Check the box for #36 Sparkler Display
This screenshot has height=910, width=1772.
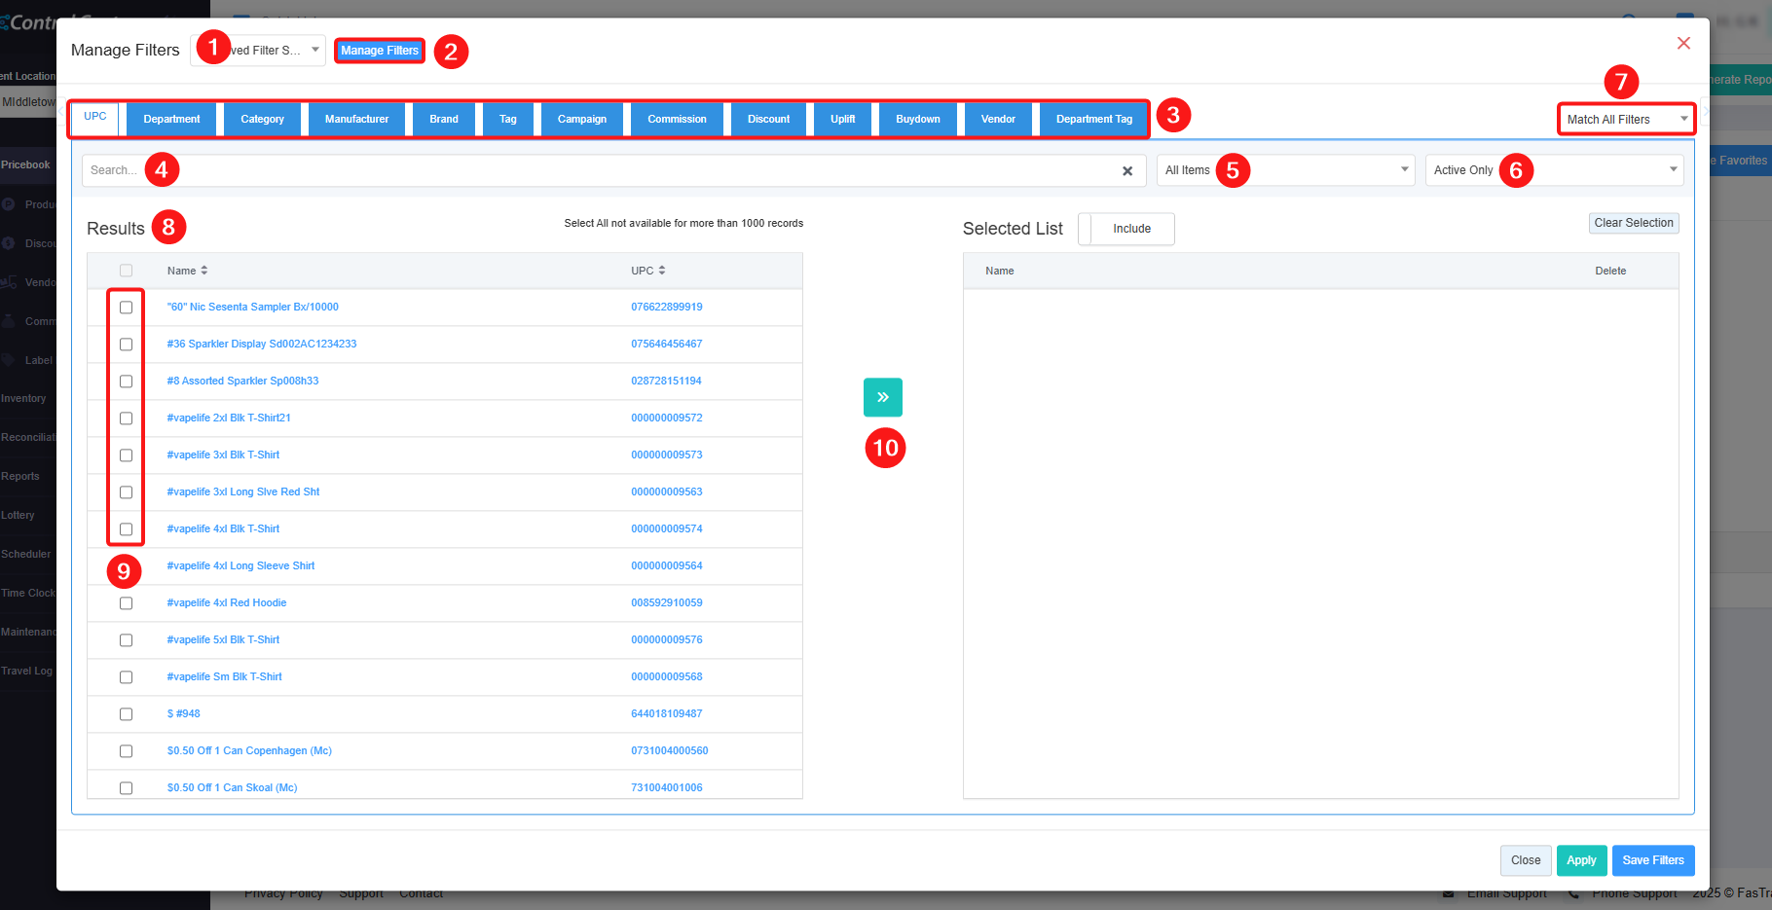(126, 345)
